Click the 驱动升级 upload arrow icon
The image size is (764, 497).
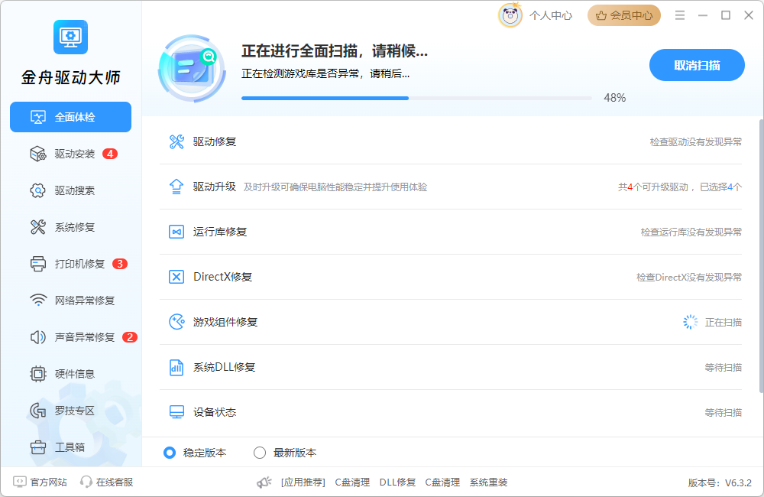(176, 187)
